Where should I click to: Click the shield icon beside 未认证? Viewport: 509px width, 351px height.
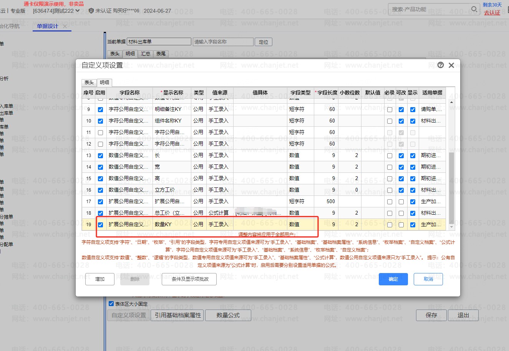point(91,11)
